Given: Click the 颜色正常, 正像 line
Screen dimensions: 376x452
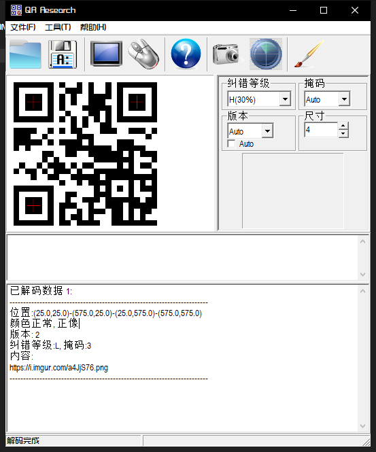Looking at the screenshot, I should (x=45, y=324).
